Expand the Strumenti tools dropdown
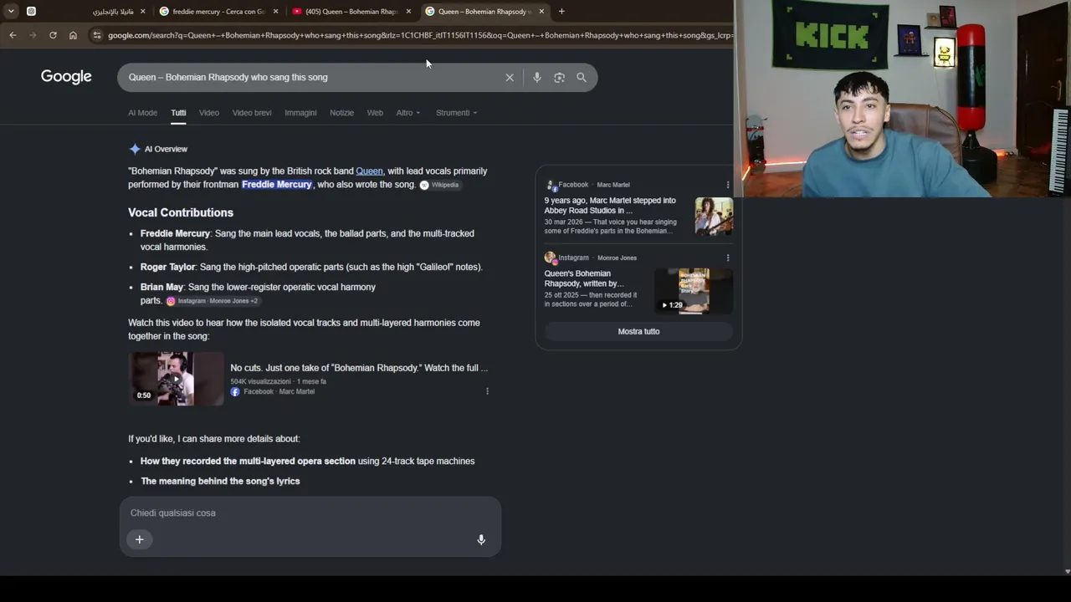The image size is (1071, 602). 456,113
